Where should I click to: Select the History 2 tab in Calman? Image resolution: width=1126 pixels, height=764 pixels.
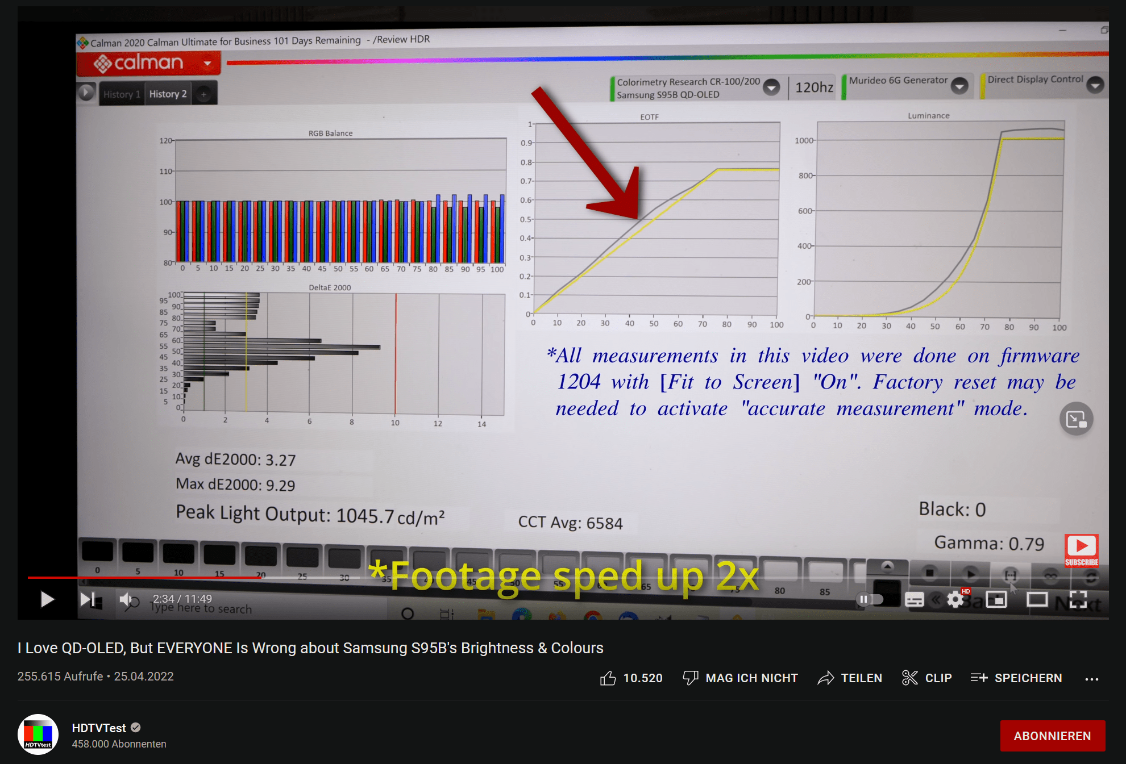168,94
